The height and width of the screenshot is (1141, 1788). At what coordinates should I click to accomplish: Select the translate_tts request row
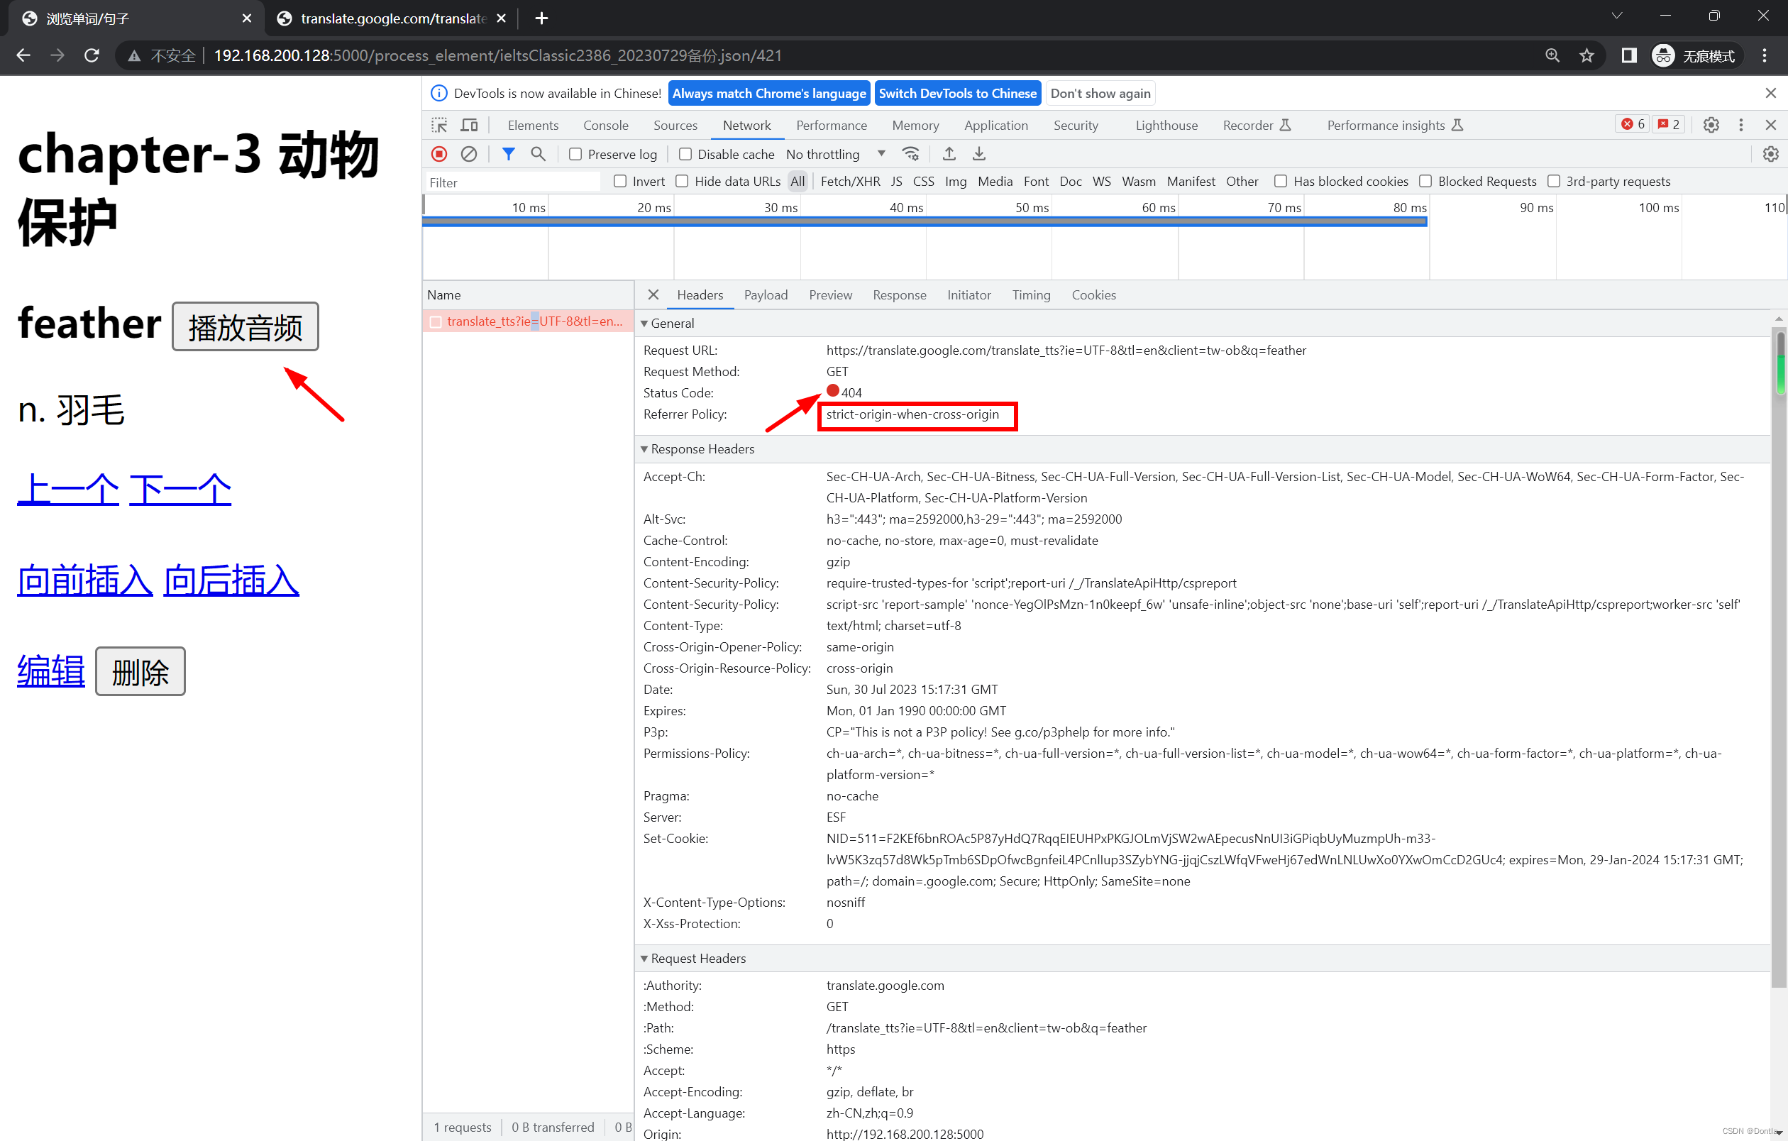tap(528, 321)
